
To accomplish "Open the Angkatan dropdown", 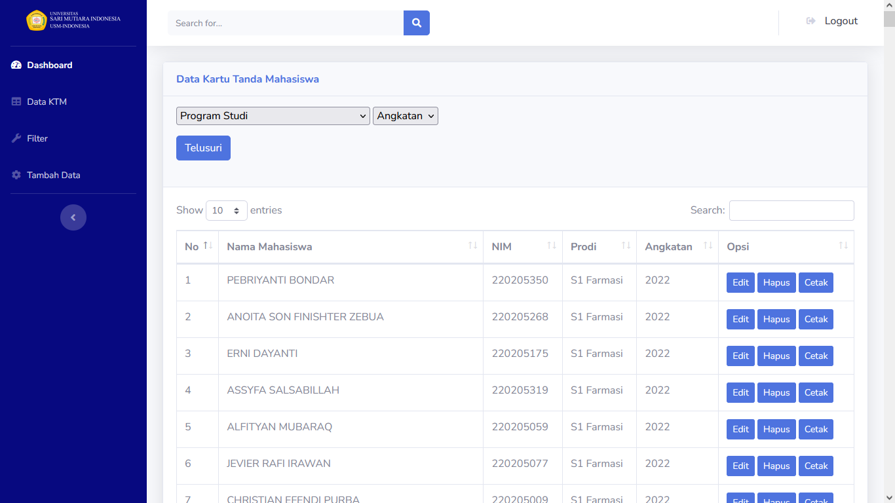I will (405, 116).
